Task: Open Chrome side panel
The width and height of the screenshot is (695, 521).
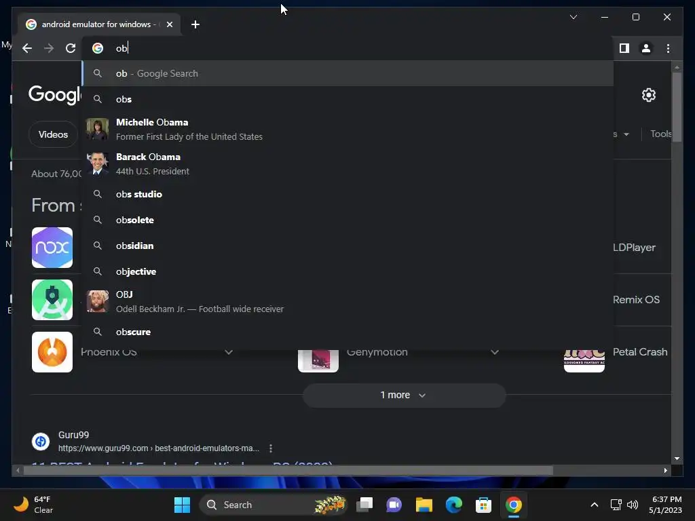Action: 624,48
